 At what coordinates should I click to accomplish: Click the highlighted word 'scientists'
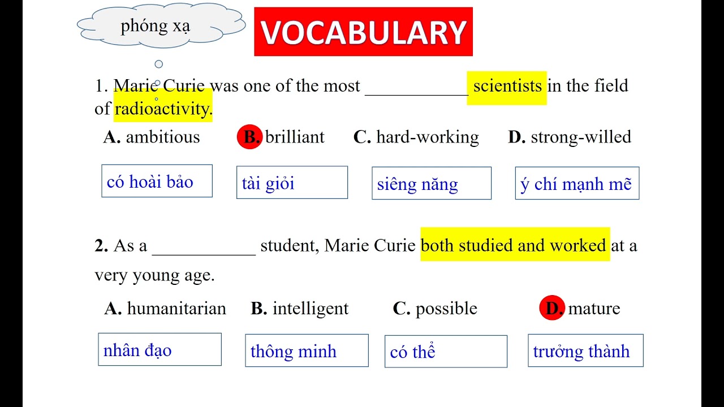(x=507, y=88)
